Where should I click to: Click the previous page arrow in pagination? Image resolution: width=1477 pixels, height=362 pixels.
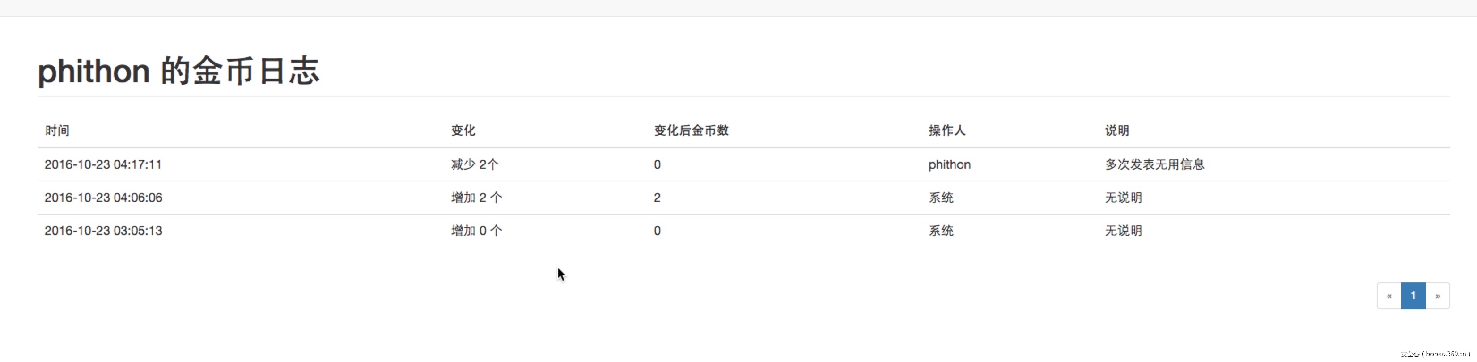1389,295
